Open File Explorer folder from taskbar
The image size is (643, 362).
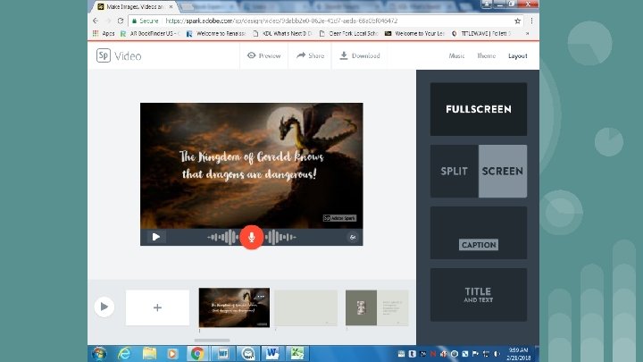click(x=149, y=353)
